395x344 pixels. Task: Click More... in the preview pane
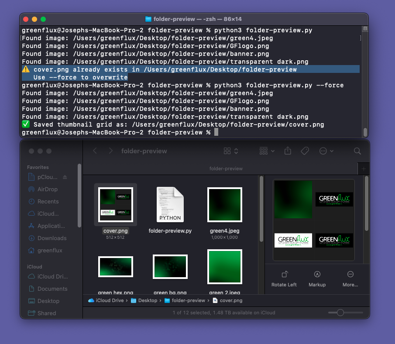(350, 279)
